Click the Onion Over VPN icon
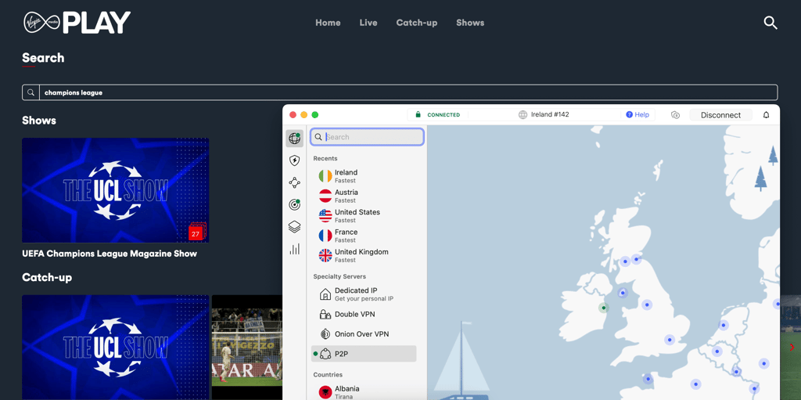801x400 pixels. (325, 334)
